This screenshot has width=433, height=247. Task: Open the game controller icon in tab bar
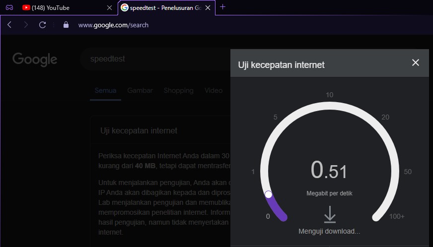[9, 8]
